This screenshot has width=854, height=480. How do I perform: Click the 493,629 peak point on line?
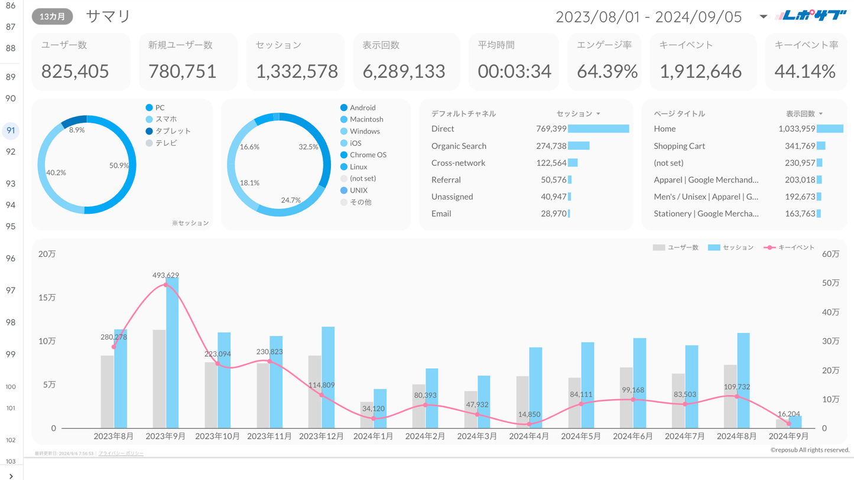pyautogui.click(x=165, y=285)
